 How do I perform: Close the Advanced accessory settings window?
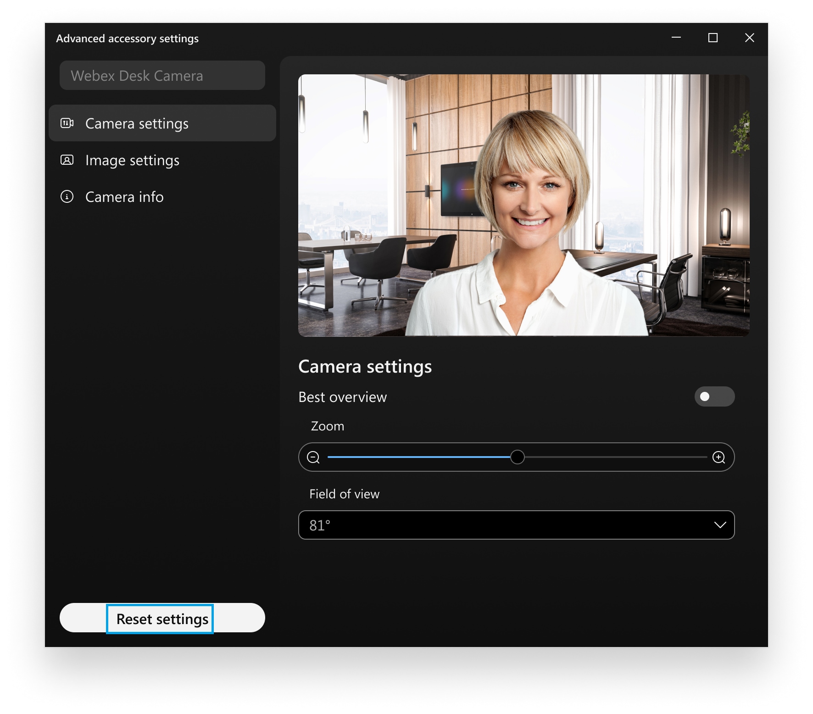pyautogui.click(x=750, y=38)
